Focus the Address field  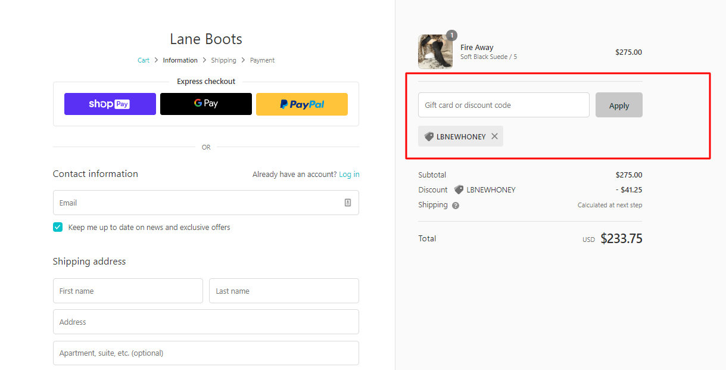point(206,322)
